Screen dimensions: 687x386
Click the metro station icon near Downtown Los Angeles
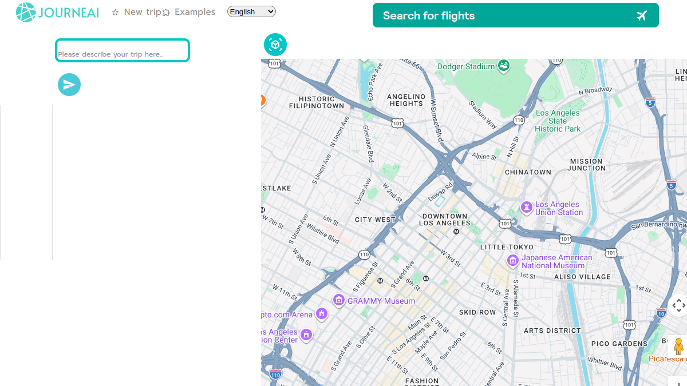point(456,232)
